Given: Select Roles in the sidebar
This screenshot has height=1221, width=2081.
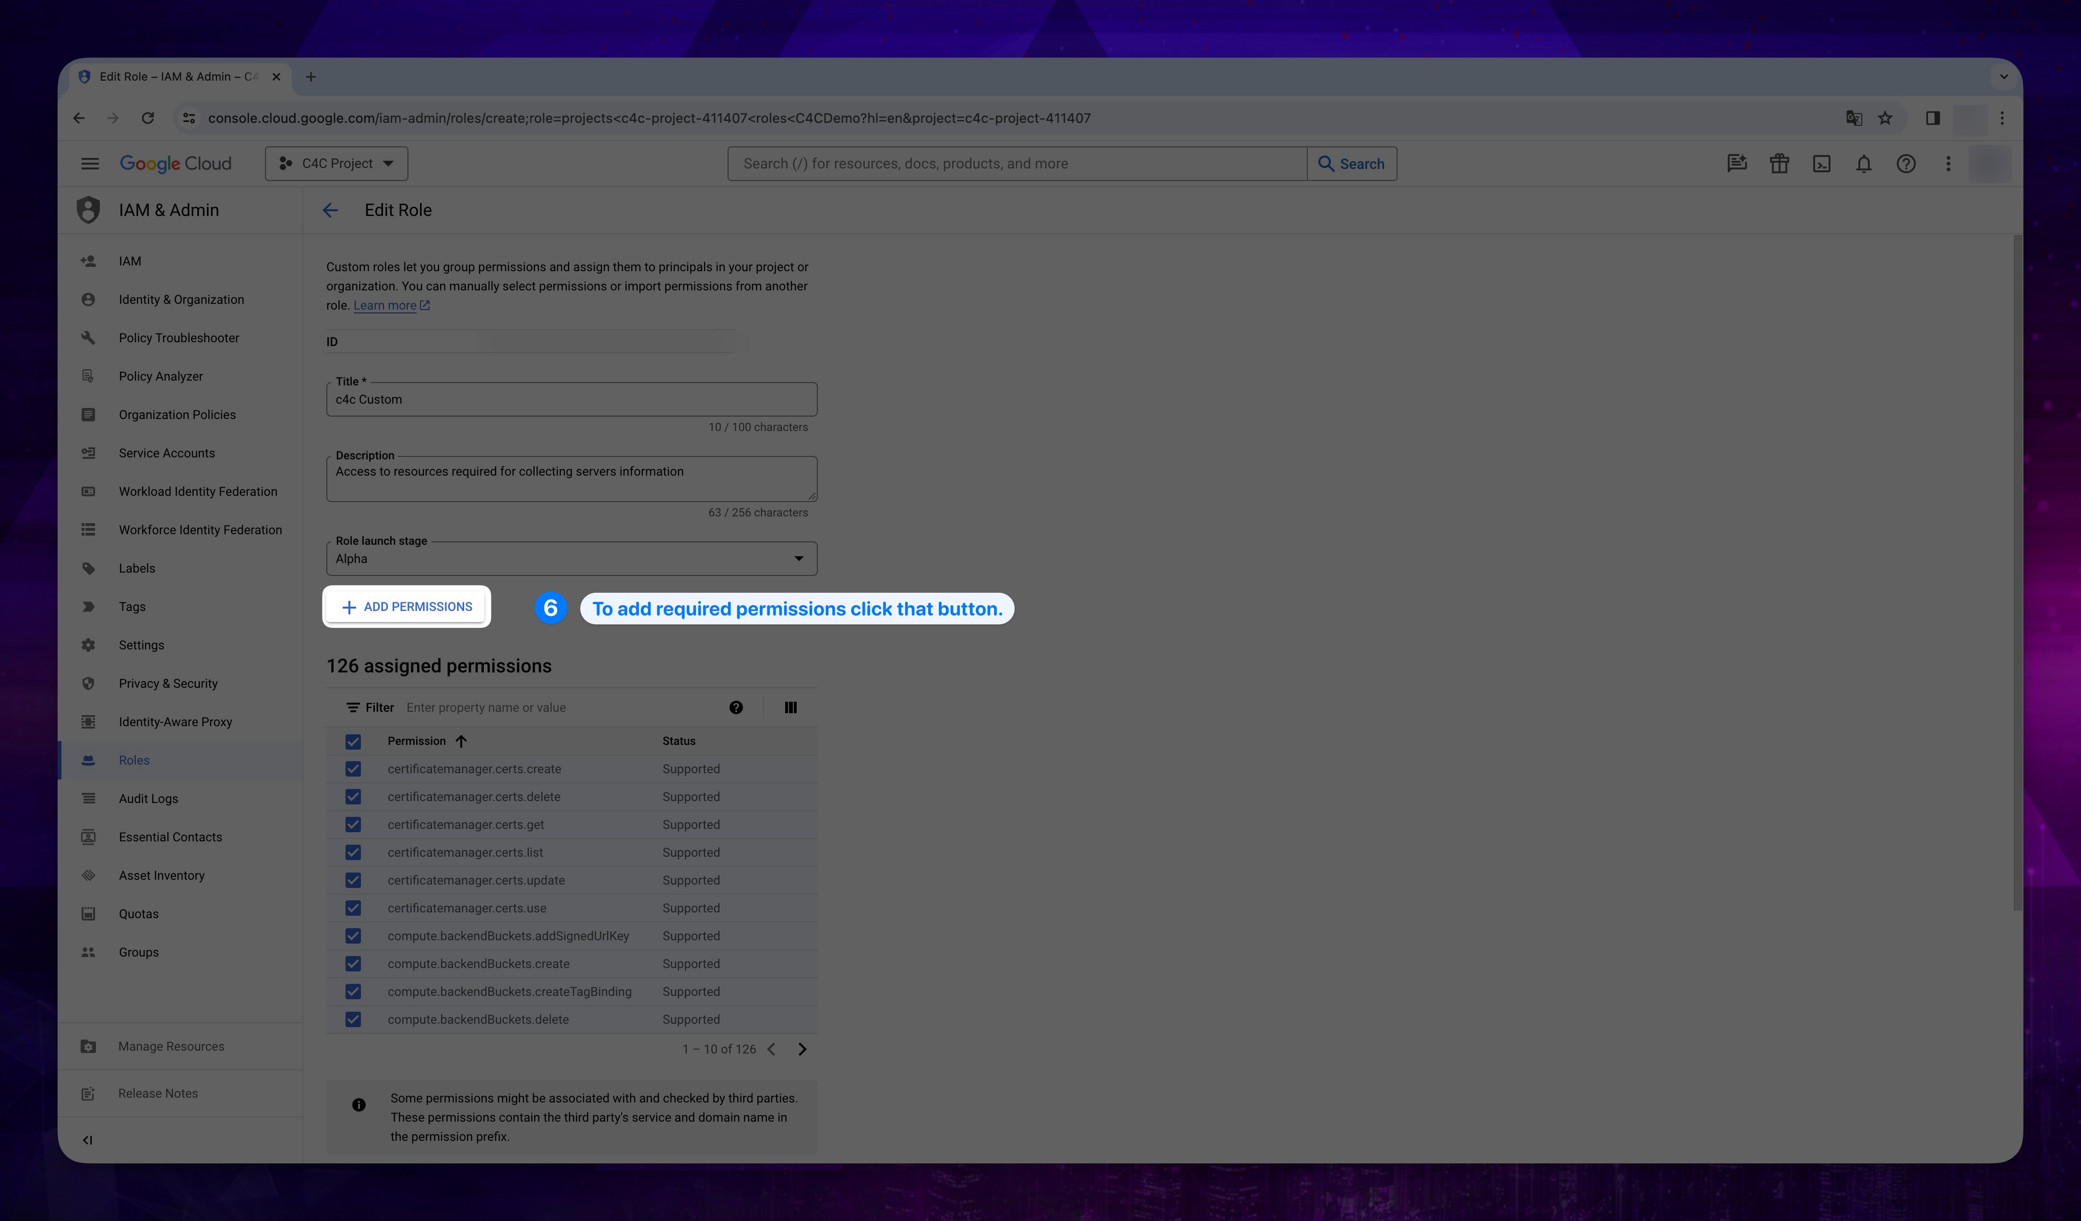Looking at the screenshot, I should [x=180, y=760].
